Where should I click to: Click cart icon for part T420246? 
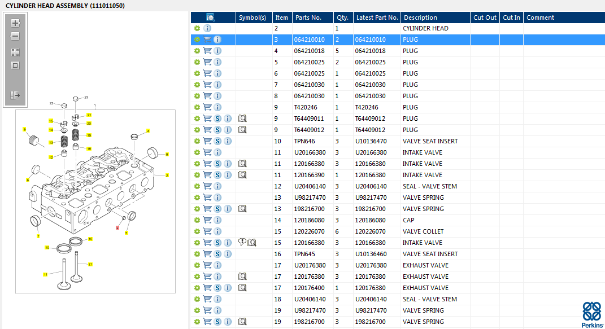tap(207, 107)
